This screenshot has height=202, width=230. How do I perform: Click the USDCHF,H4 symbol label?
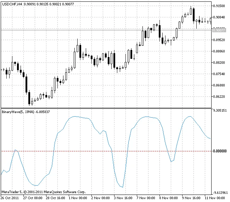(11, 4)
